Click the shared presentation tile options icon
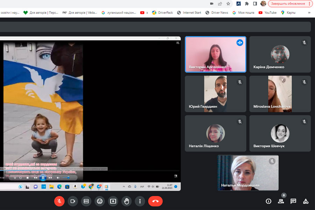The height and width of the screenshot is (210, 315). (178, 43)
